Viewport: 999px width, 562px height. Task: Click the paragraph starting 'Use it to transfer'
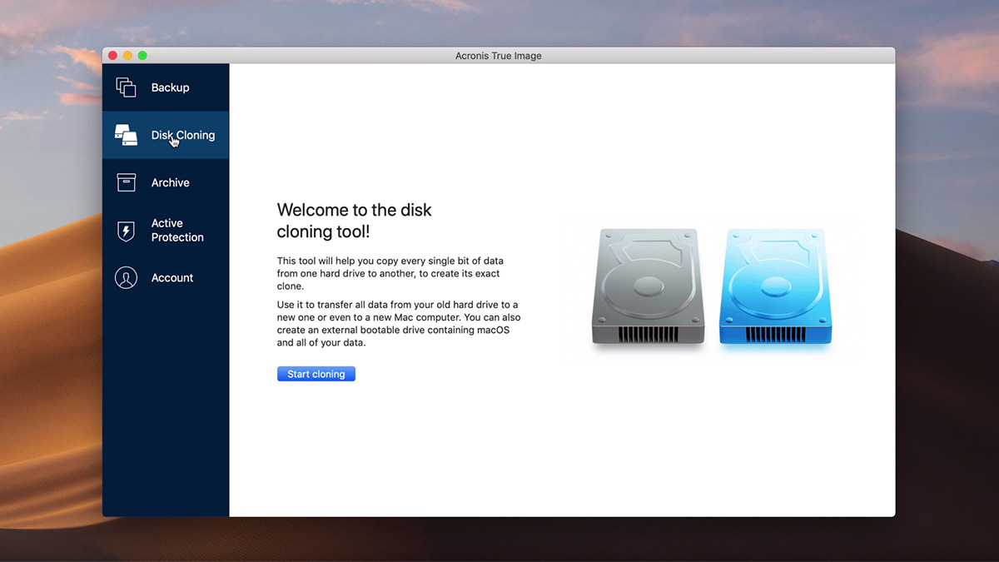[398, 324]
